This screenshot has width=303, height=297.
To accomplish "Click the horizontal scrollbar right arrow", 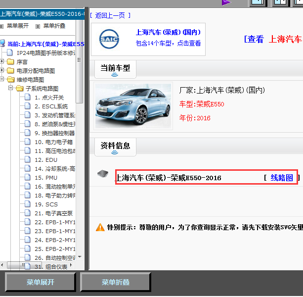I will [x=71, y=265].
